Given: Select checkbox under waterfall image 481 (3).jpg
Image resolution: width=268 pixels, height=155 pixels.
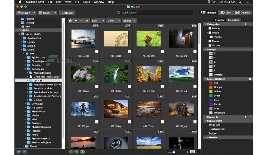Looking at the screenshot, I should [x=130, y=86].
